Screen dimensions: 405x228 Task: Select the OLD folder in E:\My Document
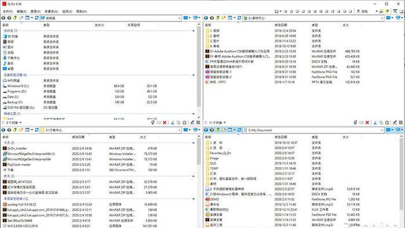[211, 163]
